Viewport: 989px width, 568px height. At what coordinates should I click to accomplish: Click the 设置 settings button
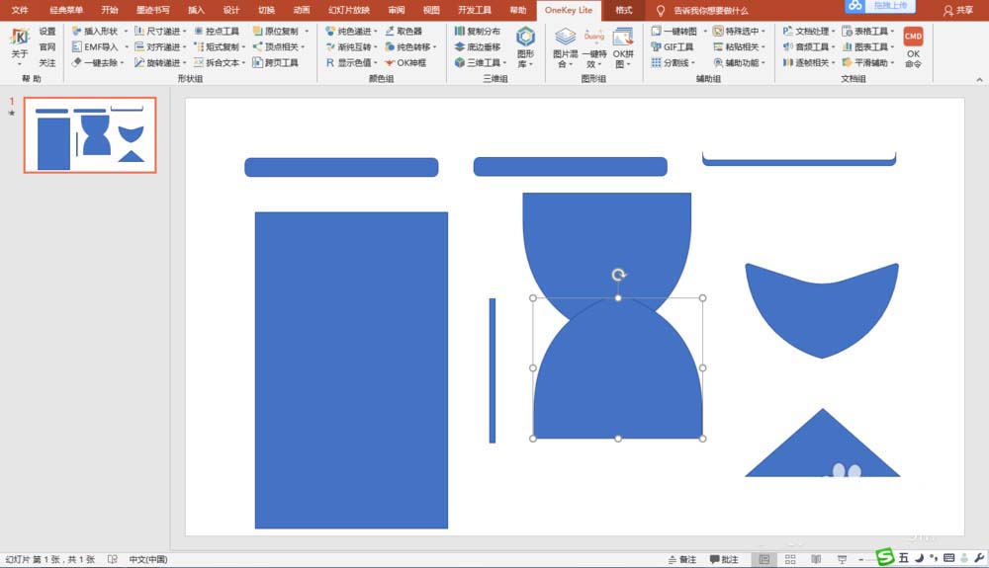point(47,31)
